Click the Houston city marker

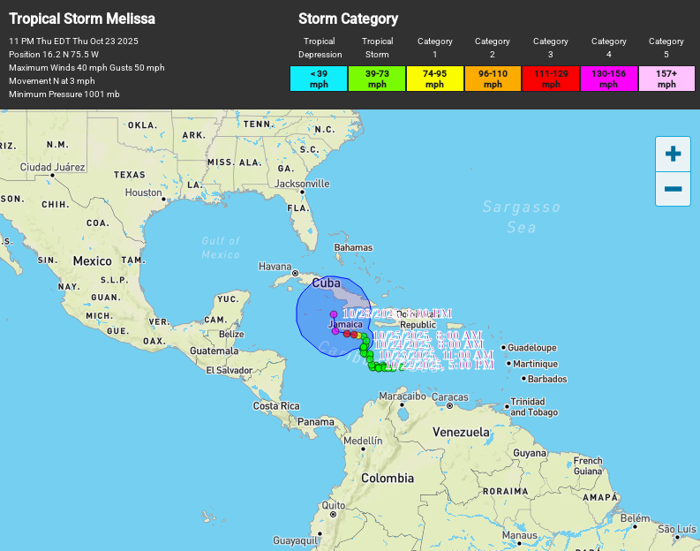pos(165,200)
